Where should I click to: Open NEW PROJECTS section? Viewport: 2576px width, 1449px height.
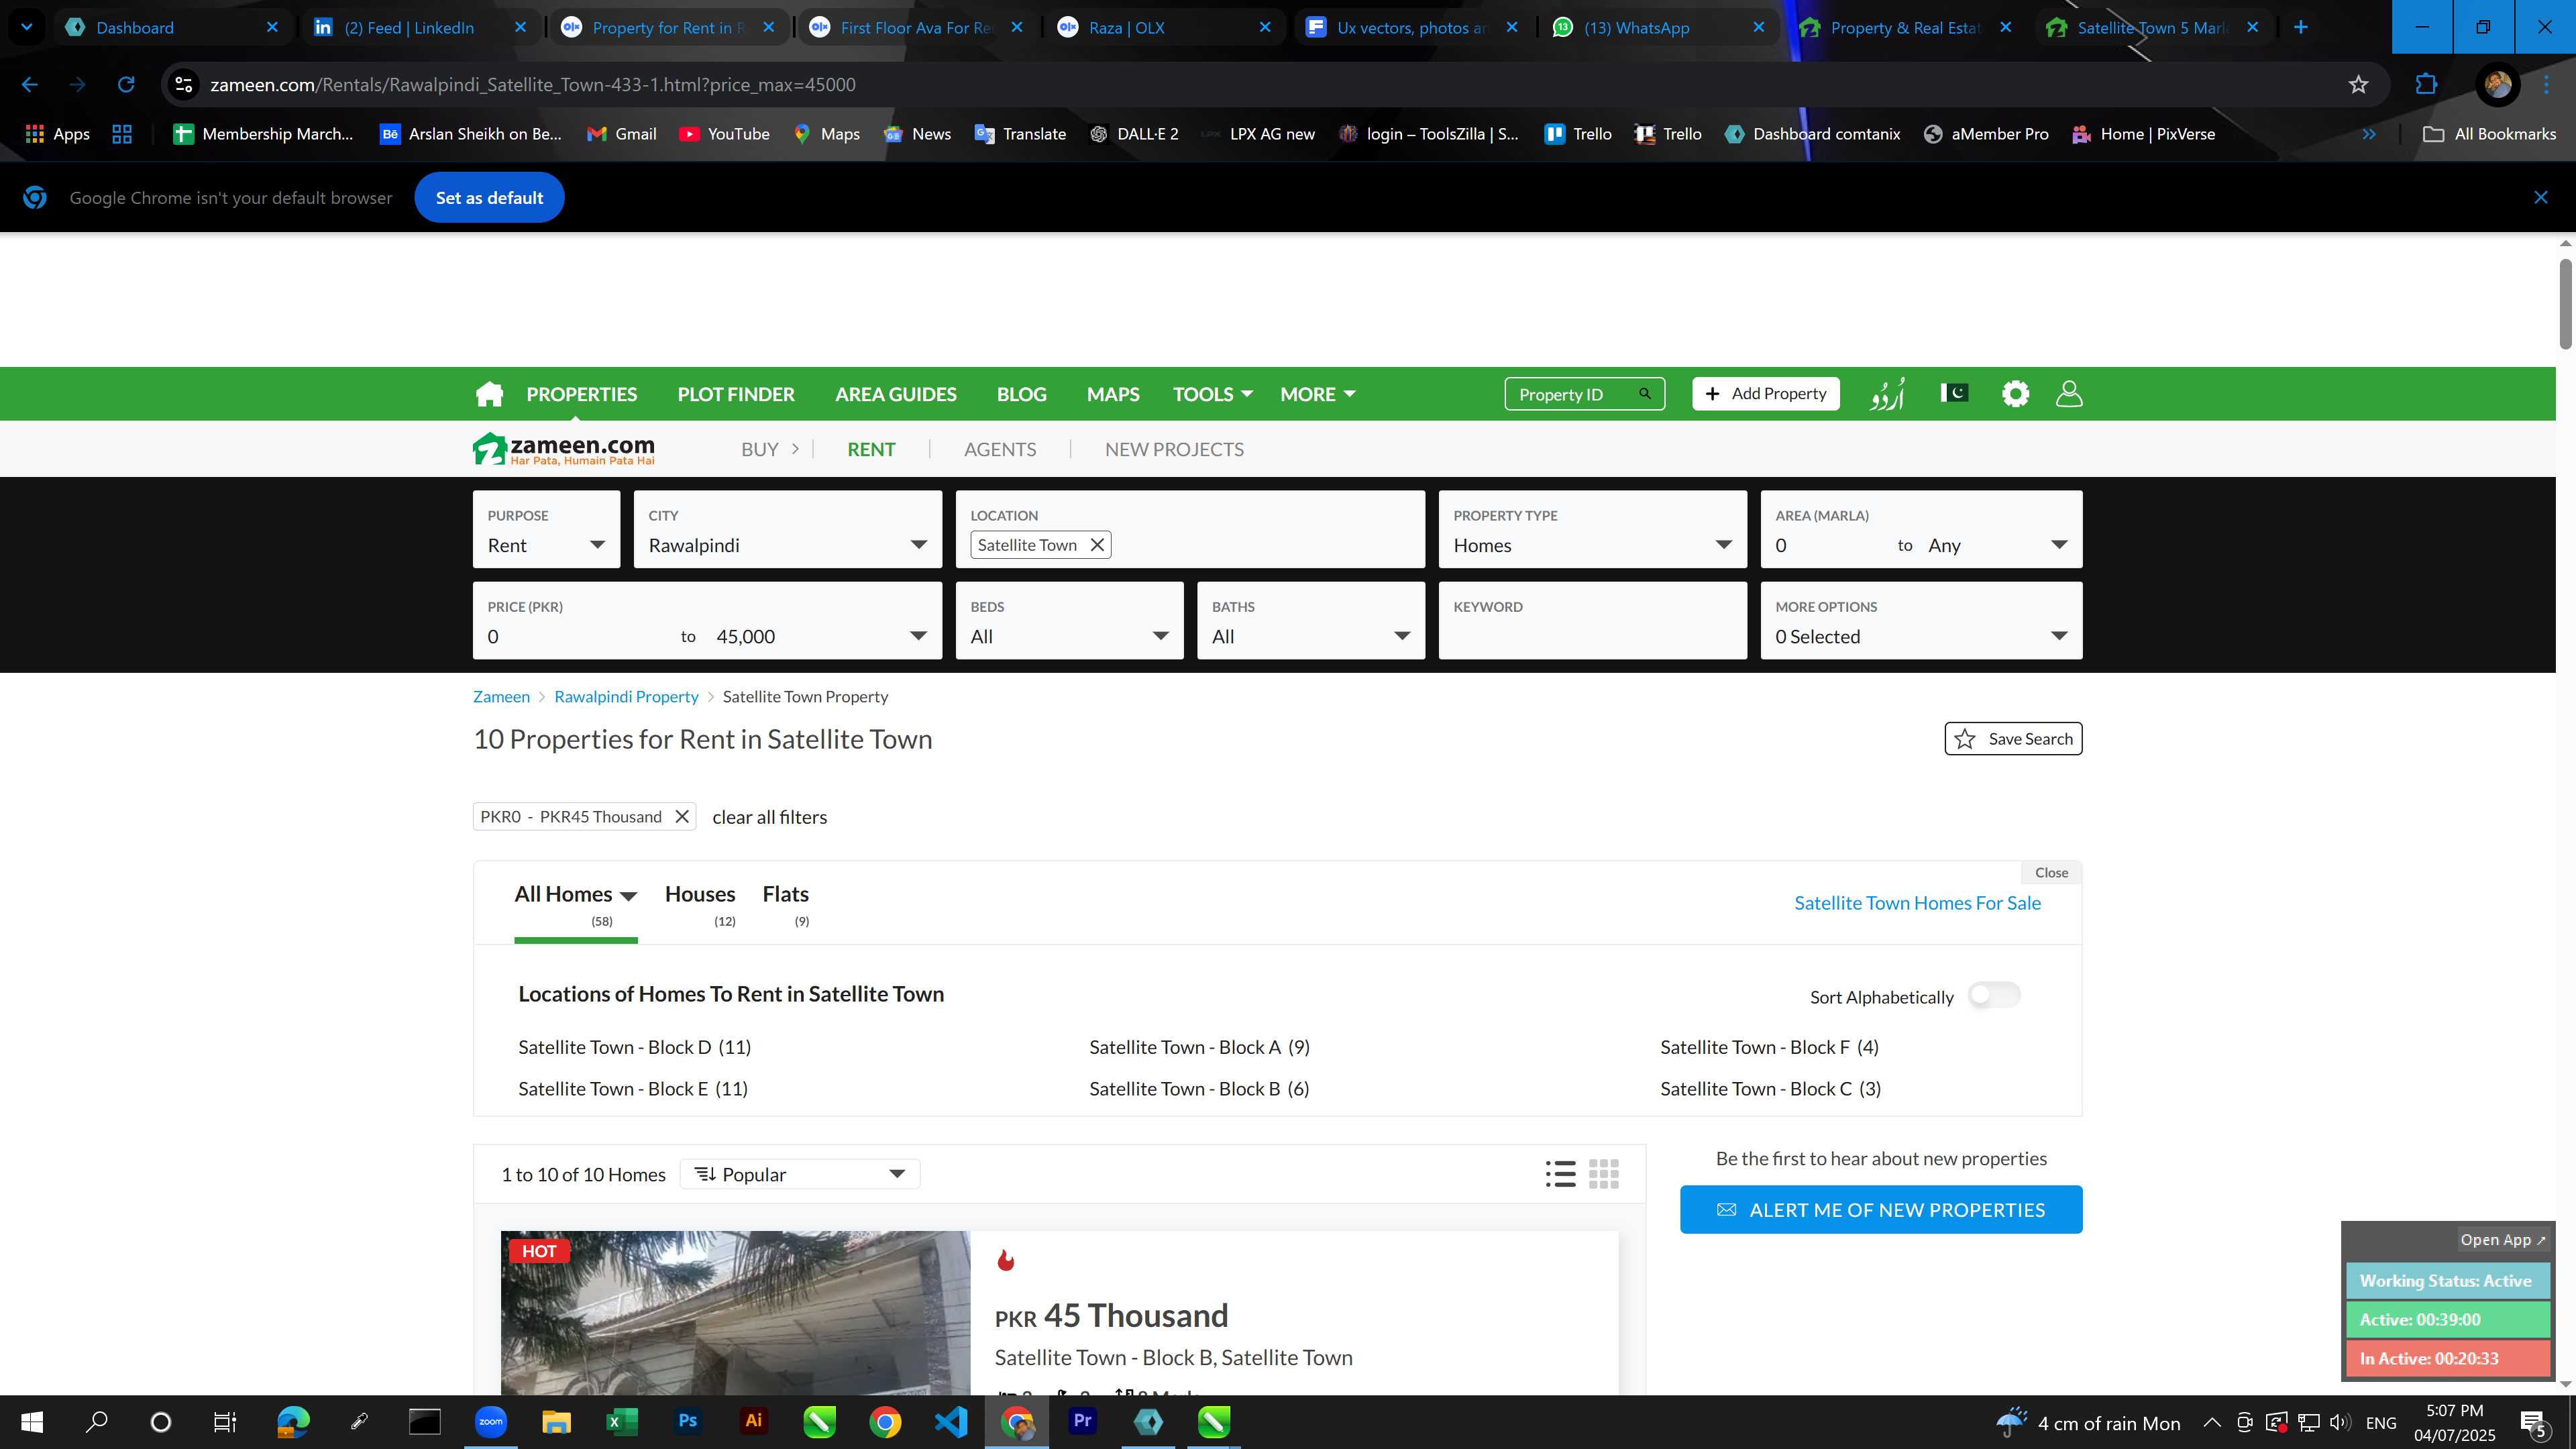[1174, 449]
